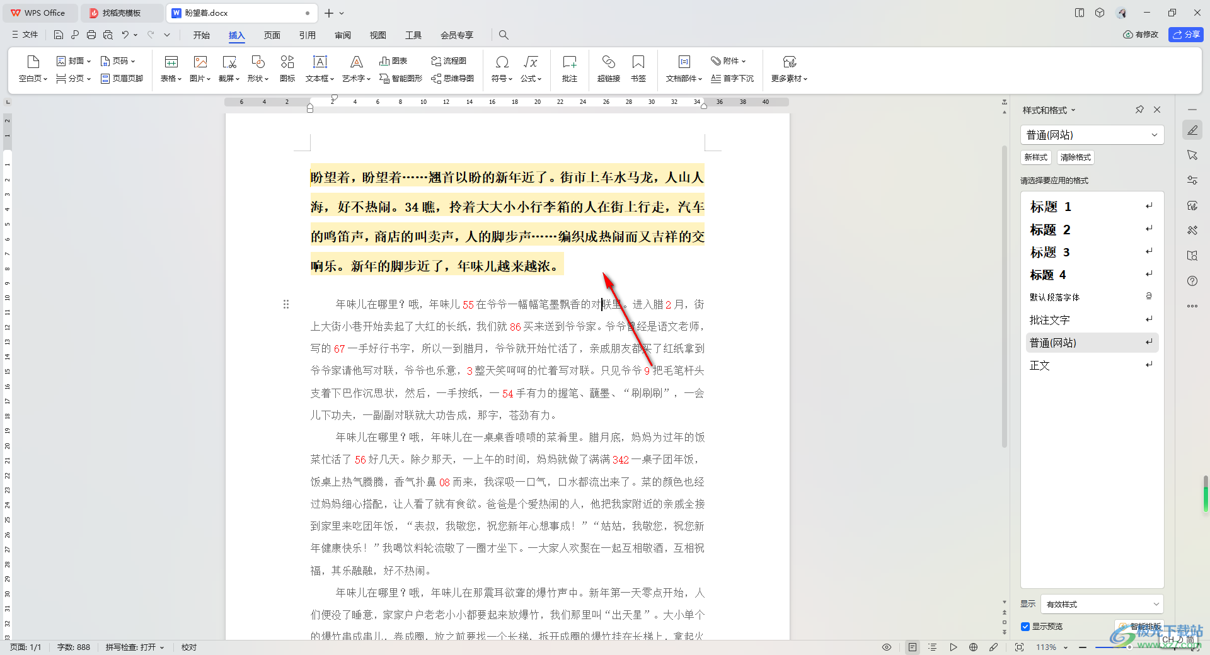
Task: Open the 流程图 flowchart tool
Action: [449, 61]
